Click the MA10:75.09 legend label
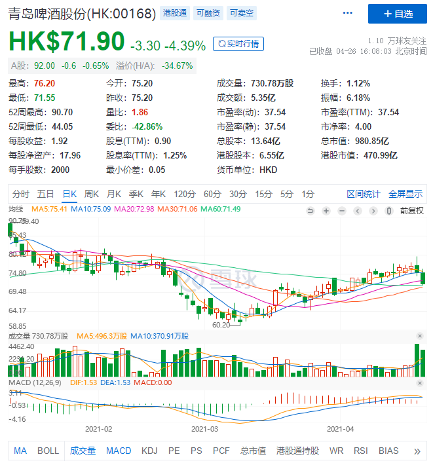 click(x=91, y=209)
